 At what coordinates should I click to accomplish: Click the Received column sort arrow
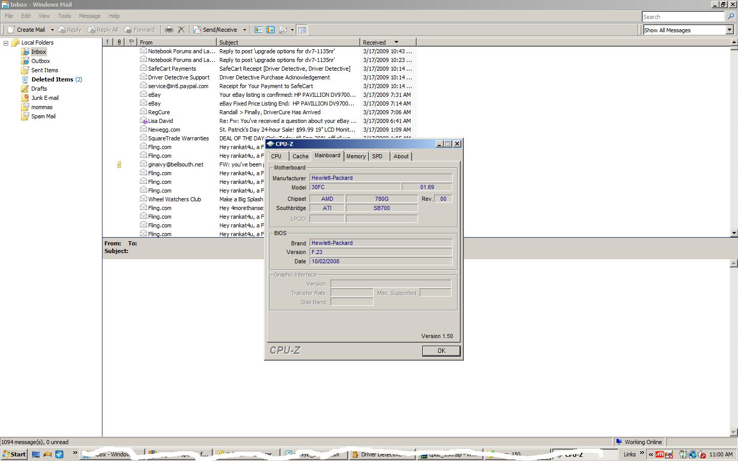point(396,42)
